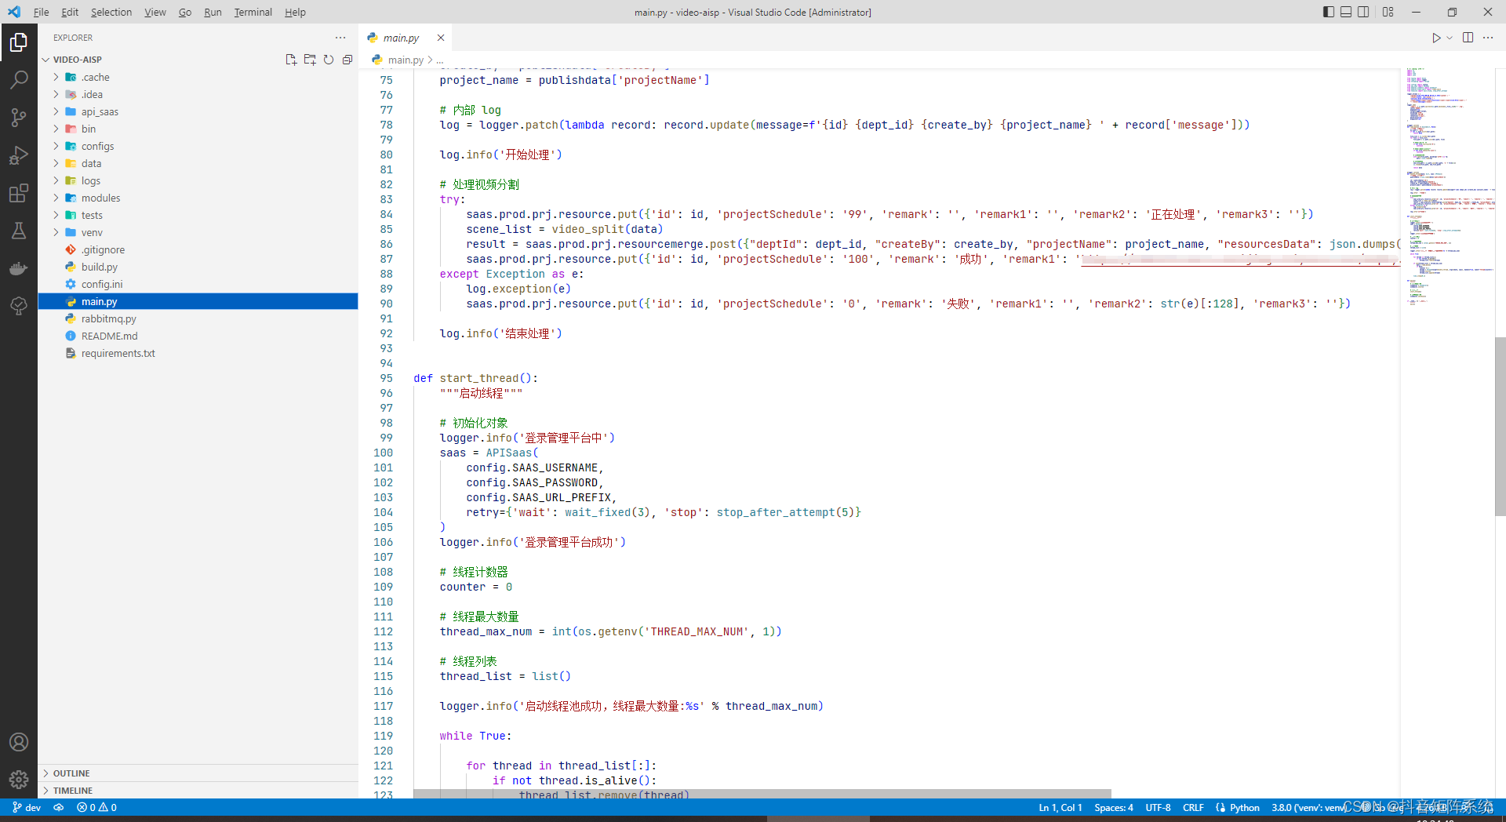Open errors and warnings status indicator
Image resolution: width=1506 pixels, height=822 pixels.
pyautogui.click(x=96, y=807)
